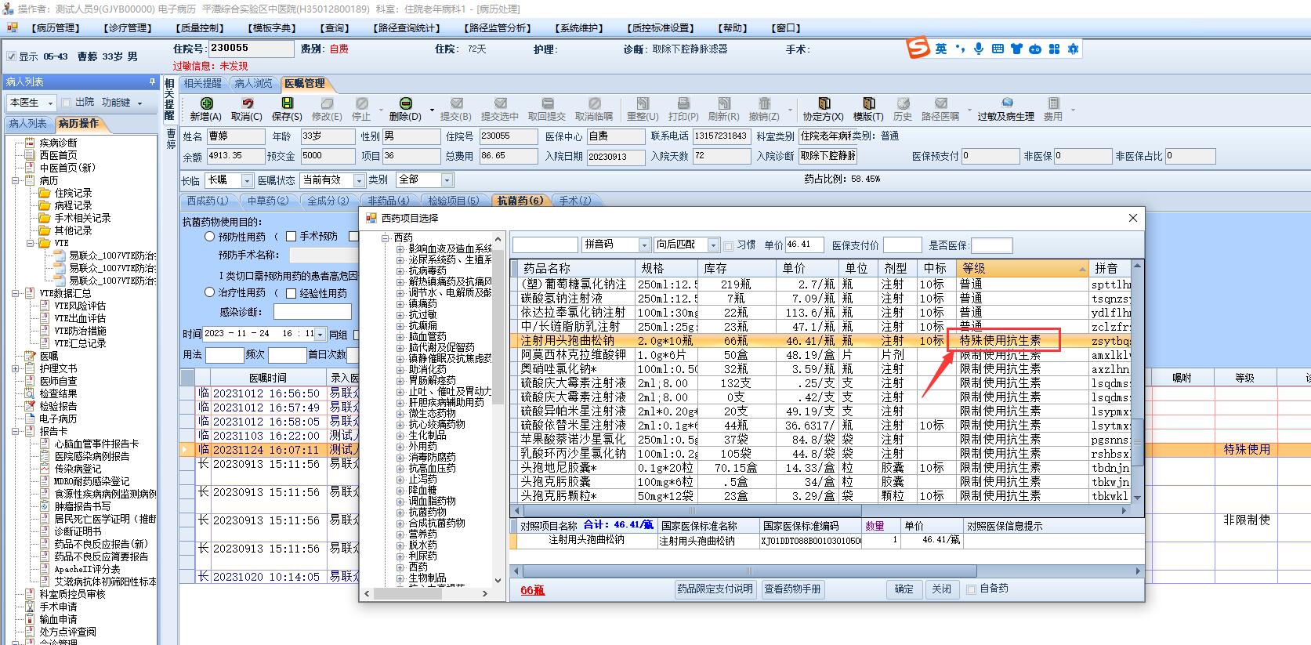The image size is (1311, 645).
Task: Open the Sogou soft keyboard icon
Action: [998, 49]
